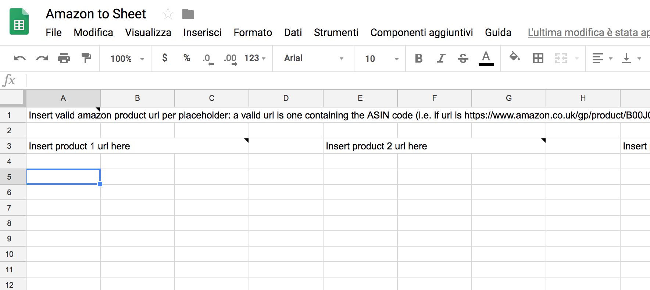650x290 pixels.
Task: Apply currency format with dollar icon
Action: (165, 58)
